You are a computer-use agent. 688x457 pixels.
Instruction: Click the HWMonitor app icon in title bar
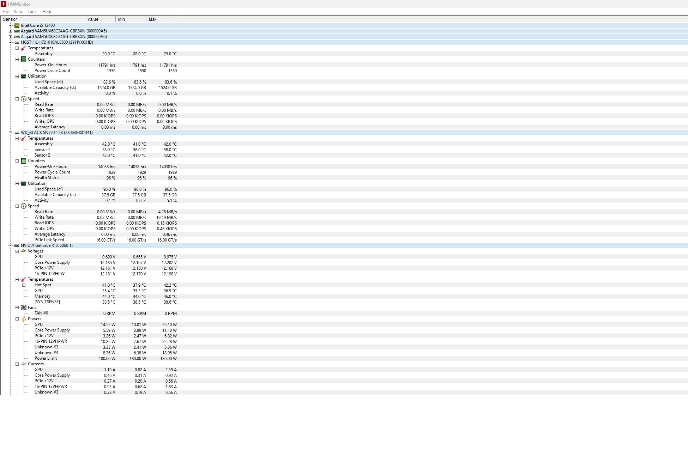pos(4,4)
